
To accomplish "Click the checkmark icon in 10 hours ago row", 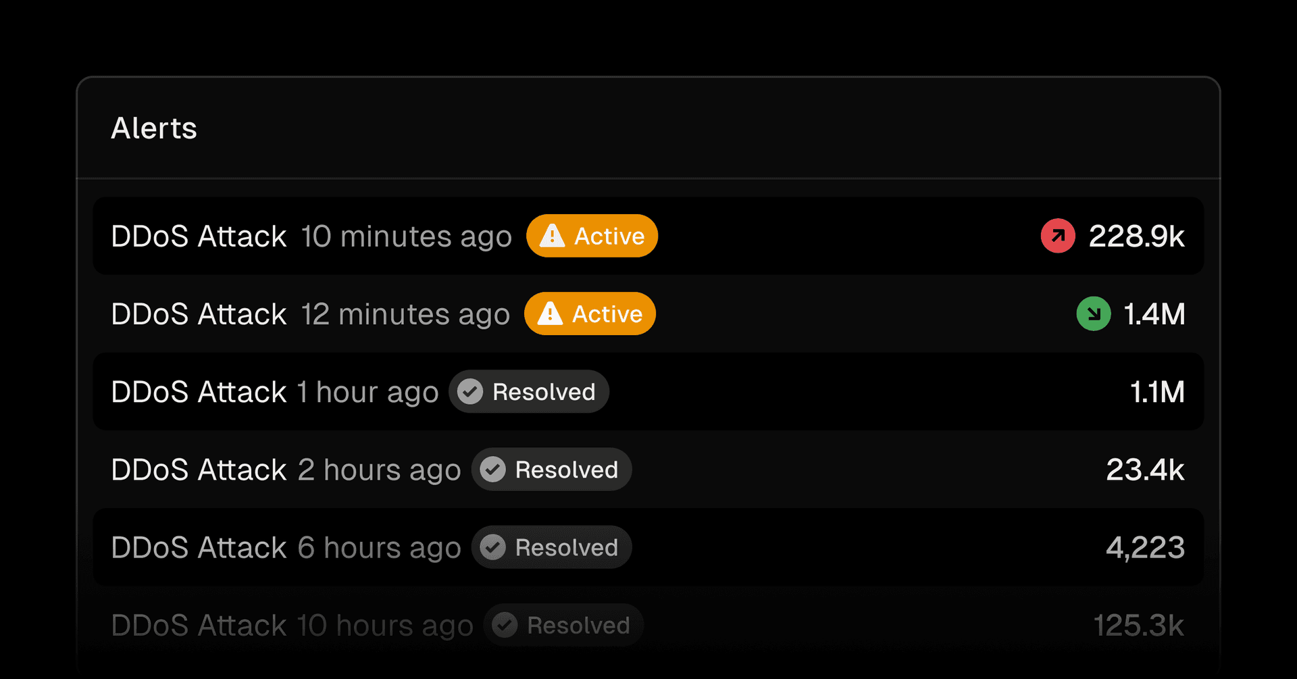I will tap(505, 625).
